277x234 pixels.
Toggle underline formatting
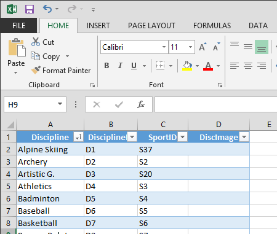tap(134, 66)
